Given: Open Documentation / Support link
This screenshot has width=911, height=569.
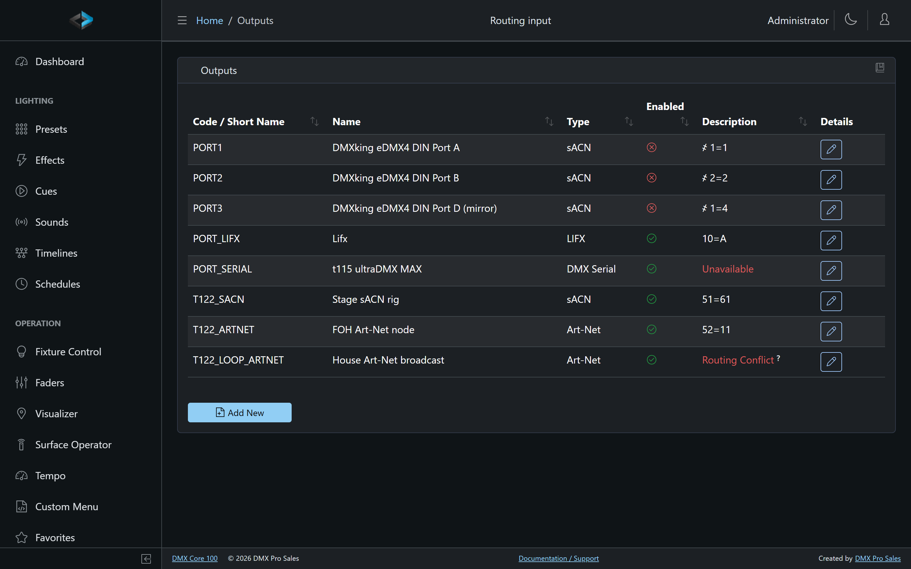Looking at the screenshot, I should coord(558,558).
